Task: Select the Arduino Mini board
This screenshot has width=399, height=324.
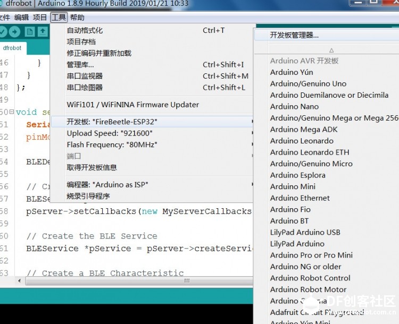Action: 327,186
